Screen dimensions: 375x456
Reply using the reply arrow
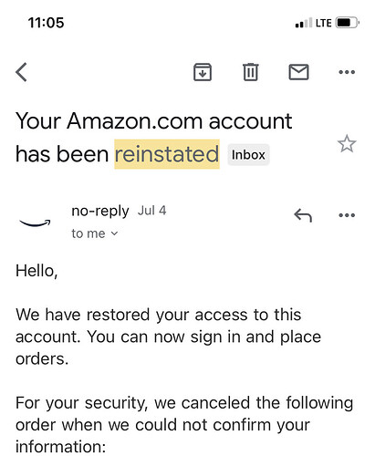[303, 215]
